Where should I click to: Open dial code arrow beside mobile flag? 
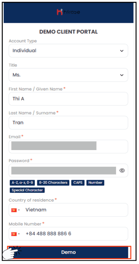click(19, 234)
